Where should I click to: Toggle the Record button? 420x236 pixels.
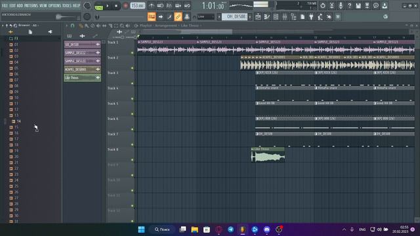(125, 6)
